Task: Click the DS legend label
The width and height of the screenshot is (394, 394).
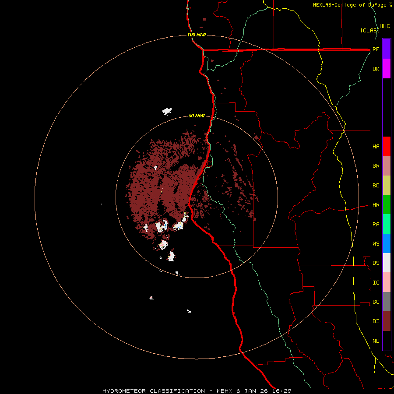Action: point(376,263)
